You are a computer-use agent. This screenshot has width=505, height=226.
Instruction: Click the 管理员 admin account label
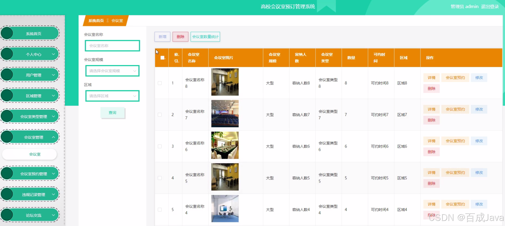pos(465,7)
